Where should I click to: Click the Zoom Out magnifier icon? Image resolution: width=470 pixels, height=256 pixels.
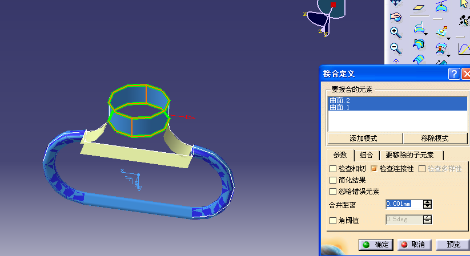pyautogui.click(x=396, y=48)
